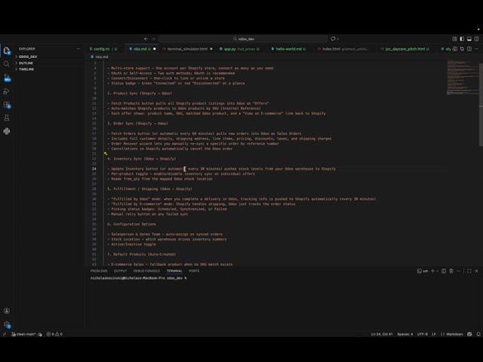Click unsaved dot on nko.md tab
This screenshot has height=362, width=483.
pos(155,49)
